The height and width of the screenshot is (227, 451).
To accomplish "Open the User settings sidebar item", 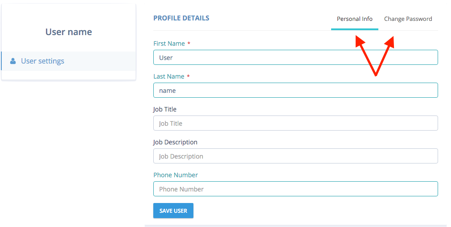I will click(x=69, y=61).
